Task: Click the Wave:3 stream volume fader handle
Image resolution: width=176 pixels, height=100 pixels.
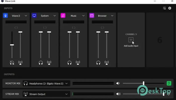Action: [20, 32]
